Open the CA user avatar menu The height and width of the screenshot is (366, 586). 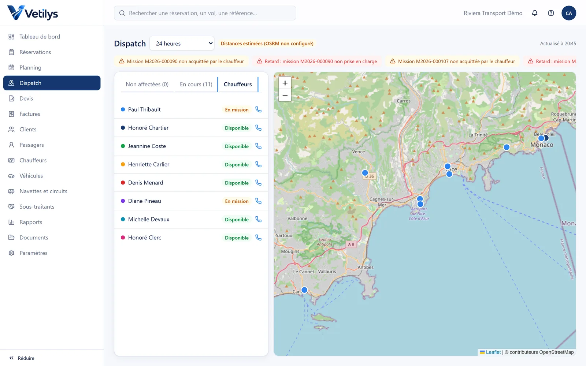click(569, 13)
